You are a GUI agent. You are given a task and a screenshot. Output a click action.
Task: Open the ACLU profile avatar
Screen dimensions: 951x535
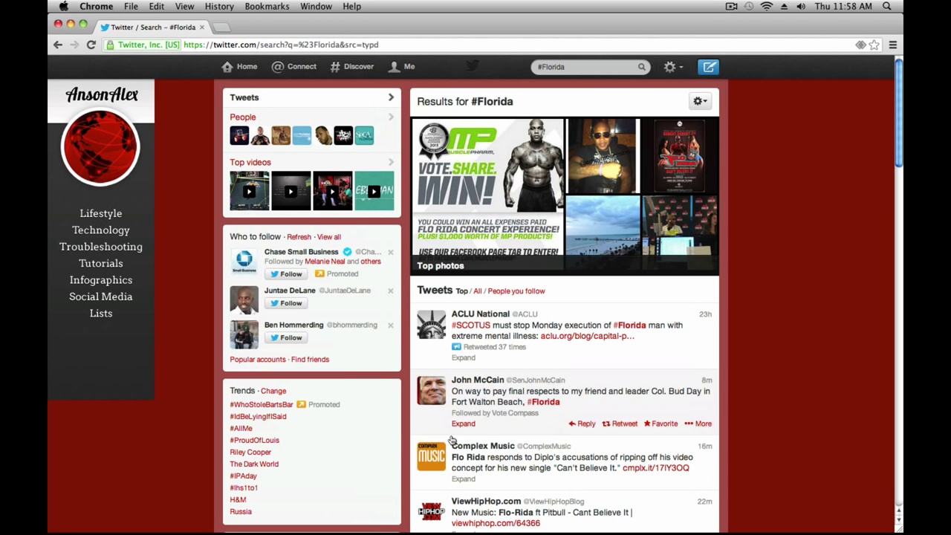coord(431,325)
